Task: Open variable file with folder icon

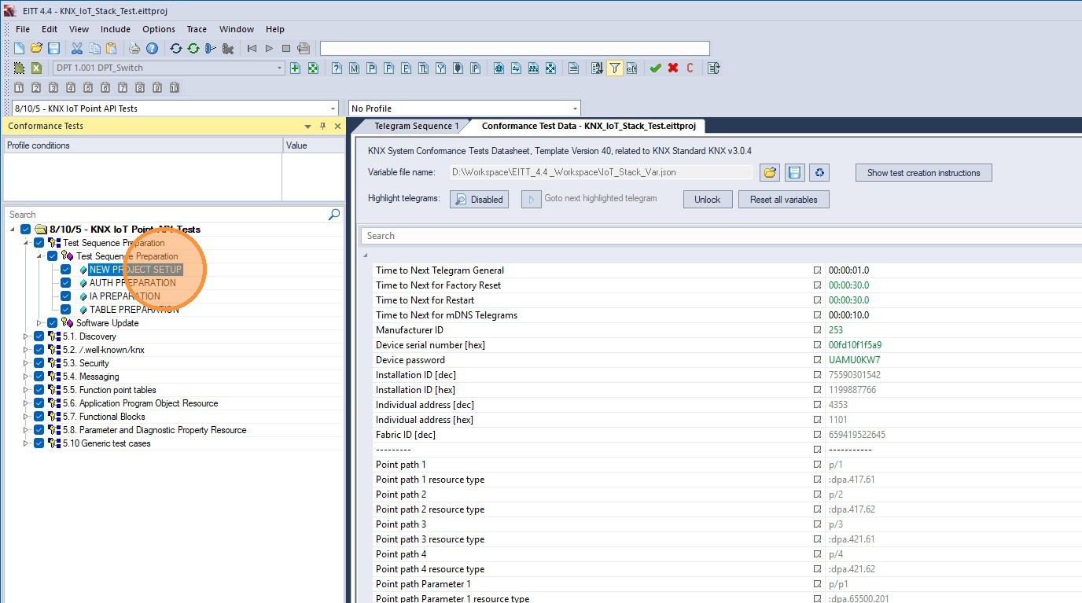Action: point(770,173)
